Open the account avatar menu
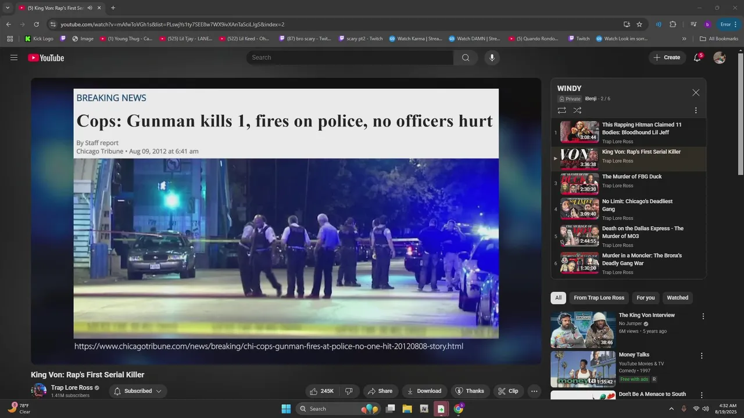Image resolution: width=744 pixels, height=418 pixels. point(720,57)
